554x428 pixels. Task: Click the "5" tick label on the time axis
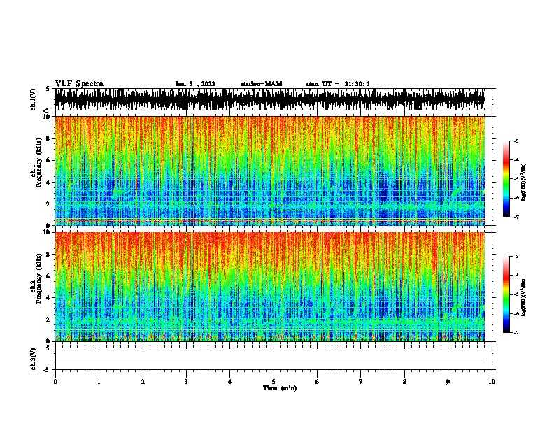[274, 382]
